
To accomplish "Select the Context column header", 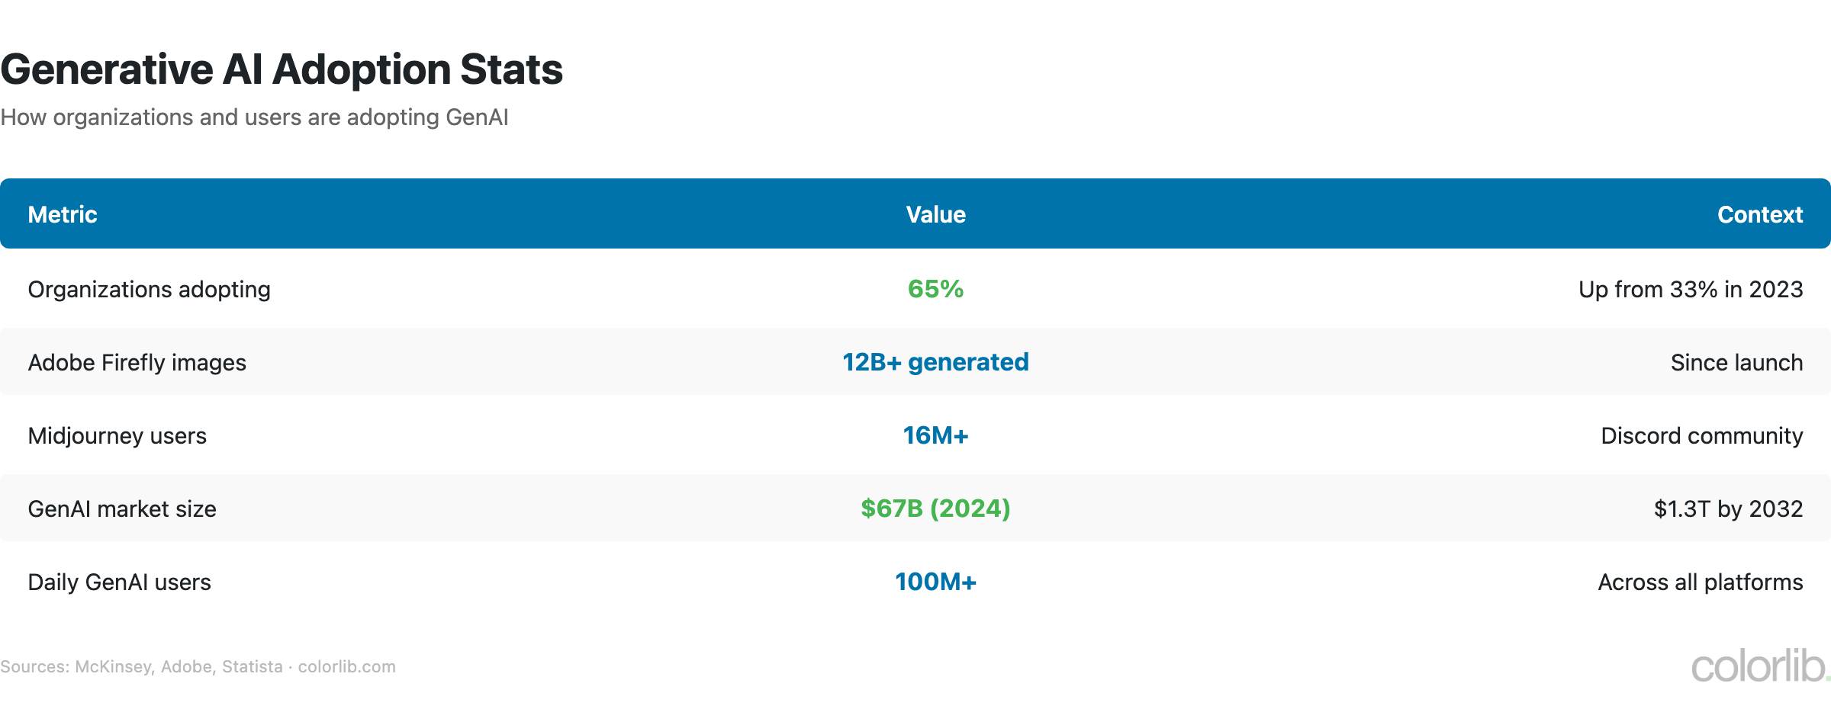I will pos(1759,215).
